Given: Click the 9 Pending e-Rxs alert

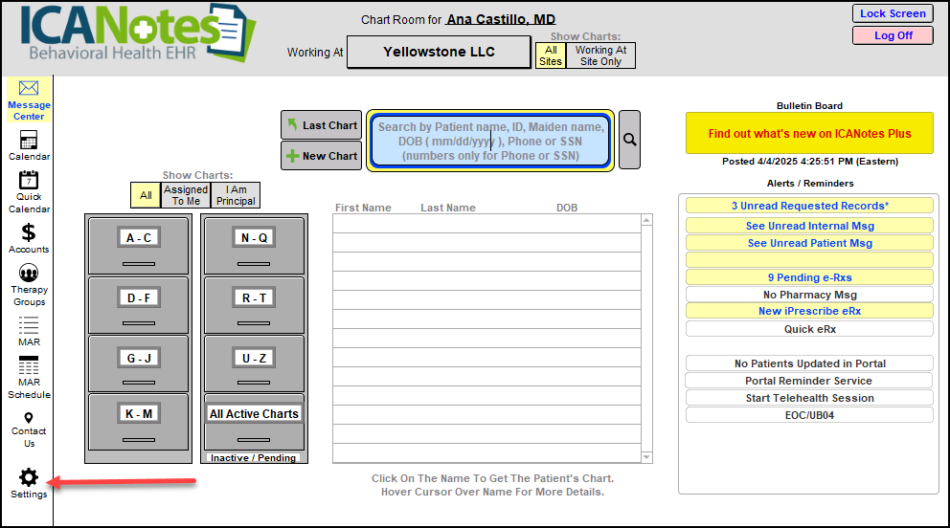Looking at the screenshot, I should (809, 277).
